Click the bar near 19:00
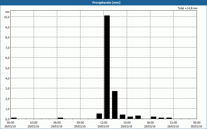This screenshot has height=129, width=207. 161,118
